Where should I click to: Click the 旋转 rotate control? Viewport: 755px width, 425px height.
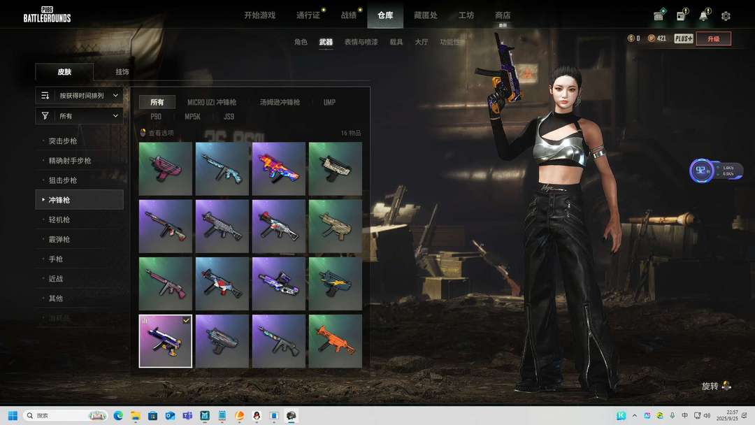717,386
